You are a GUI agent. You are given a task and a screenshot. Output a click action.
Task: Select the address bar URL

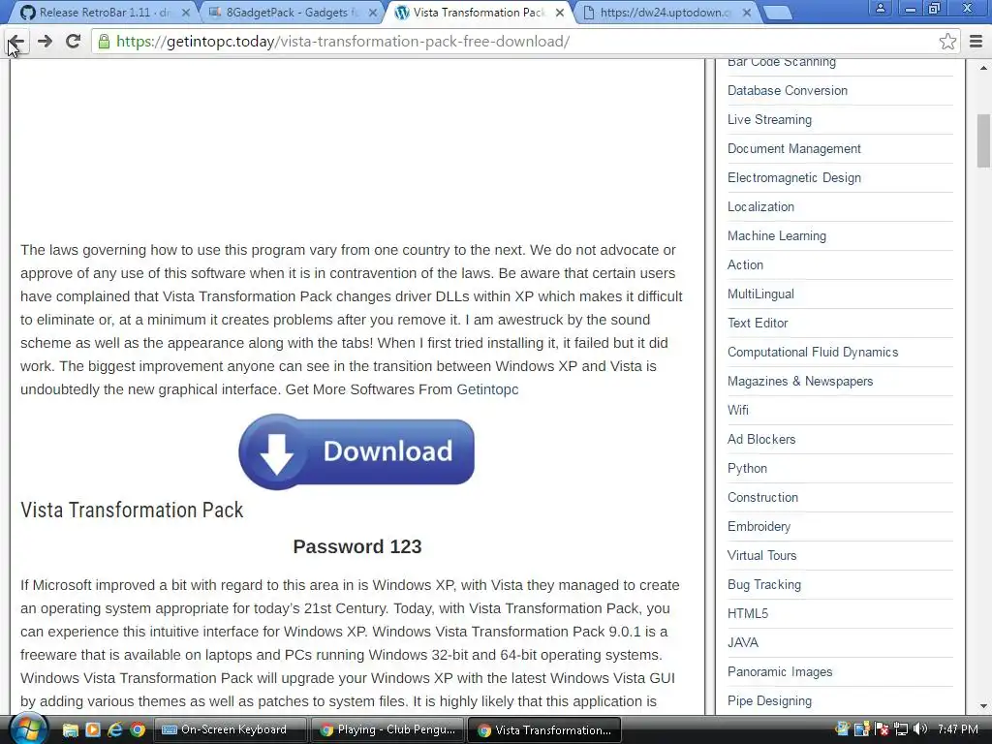point(343,42)
